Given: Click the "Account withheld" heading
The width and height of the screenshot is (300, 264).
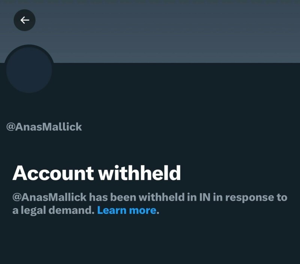Looking at the screenshot, I should click(x=97, y=173).
